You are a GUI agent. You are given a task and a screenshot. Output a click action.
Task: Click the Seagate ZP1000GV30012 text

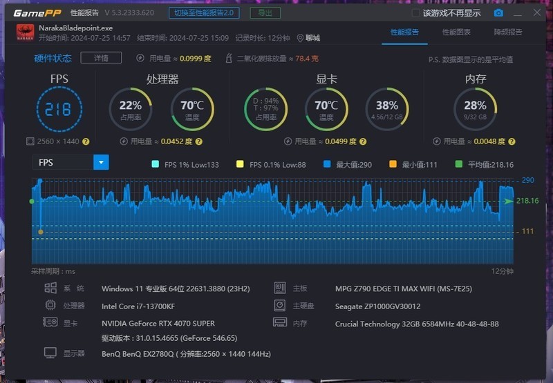[x=377, y=306]
